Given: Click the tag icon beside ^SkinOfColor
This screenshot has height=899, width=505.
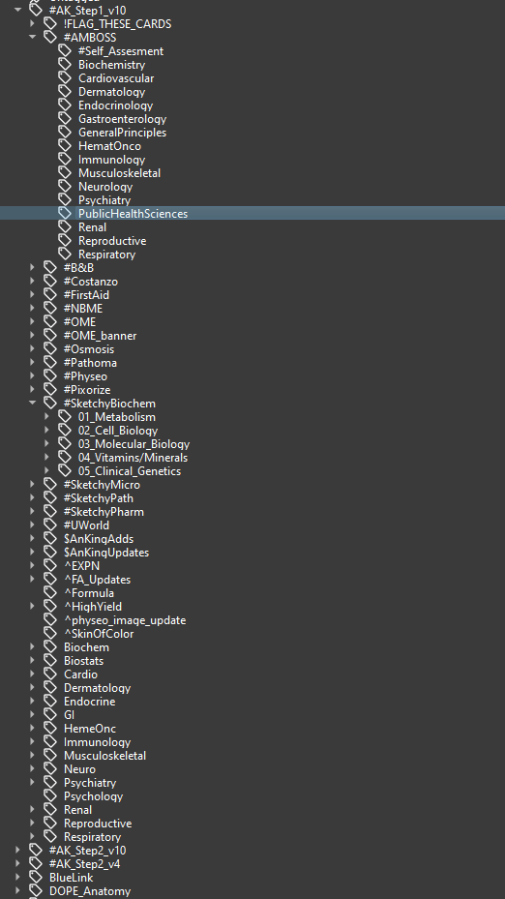Looking at the screenshot, I should coord(50,634).
